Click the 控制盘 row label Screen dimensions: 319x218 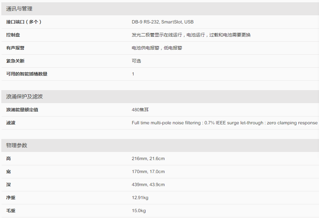coord(13,35)
